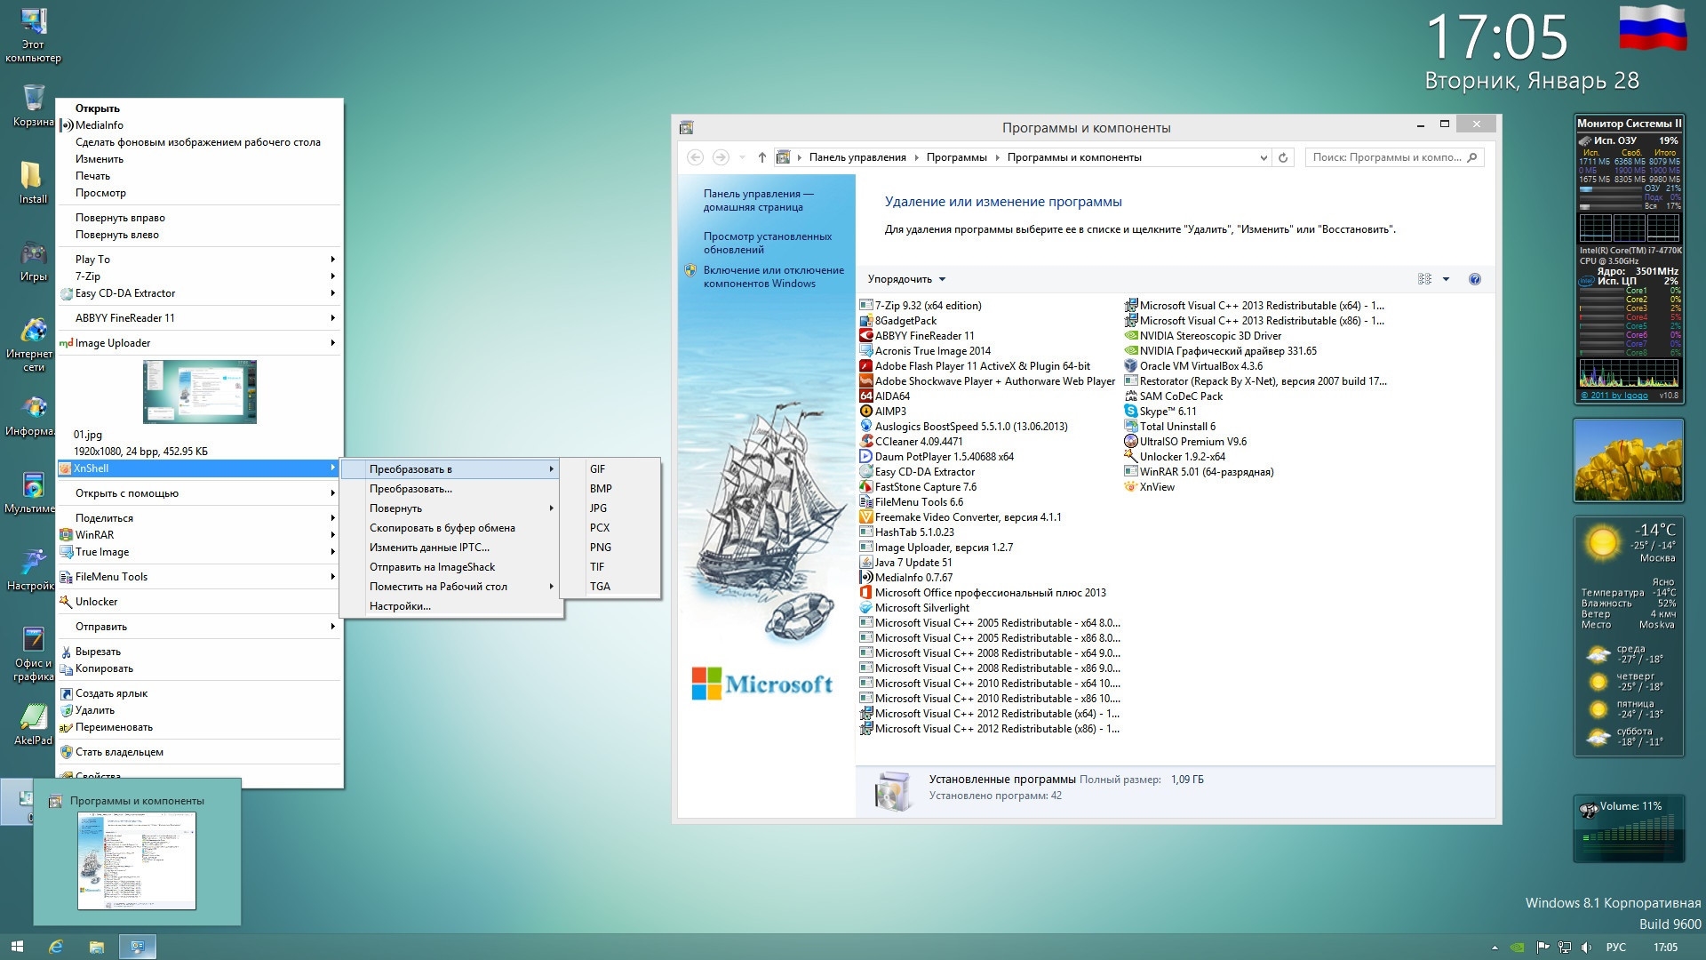The image size is (1706, 960).
Task: Select XnView in the program list
Action: [x=1157, y=487]
